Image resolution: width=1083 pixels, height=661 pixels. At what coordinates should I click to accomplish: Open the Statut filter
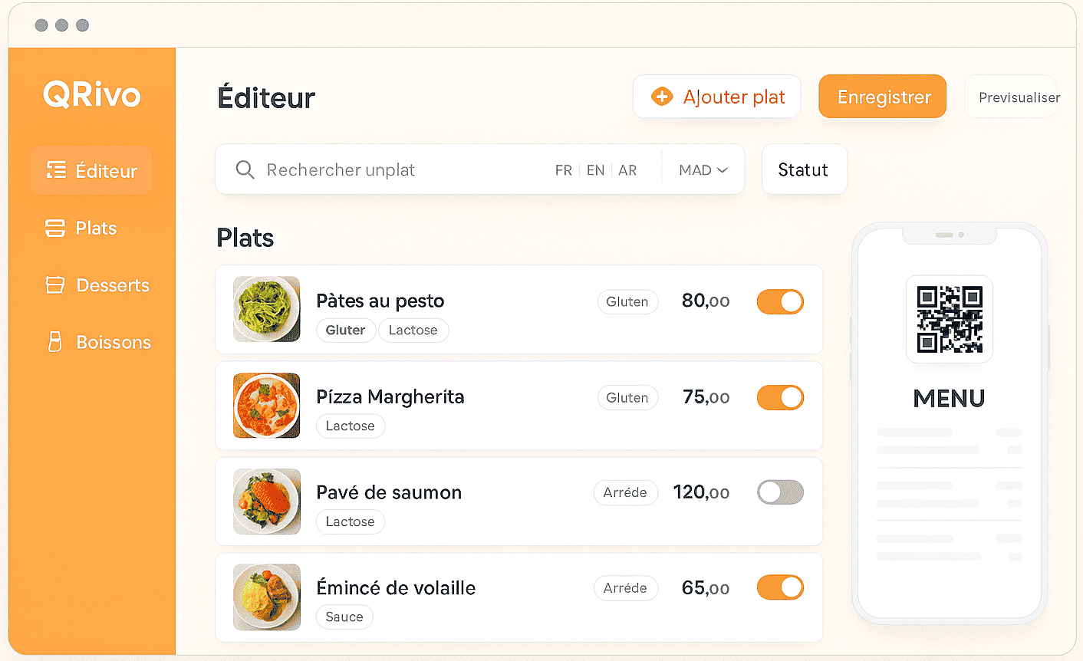(x=803, y=169)
